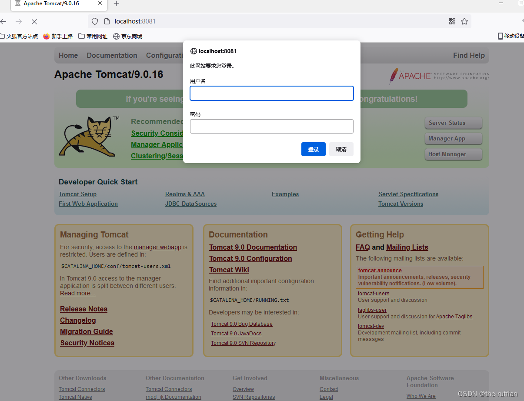Screen dimensions: 524x401
Task: Open the tracking protection shield icon
Action: [x=95, y=21]
